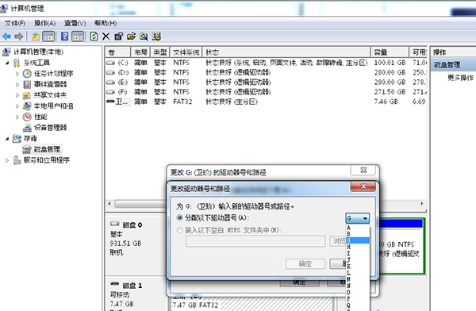
Task: Go forward with the gray right arrow
Action: [19, 36]
